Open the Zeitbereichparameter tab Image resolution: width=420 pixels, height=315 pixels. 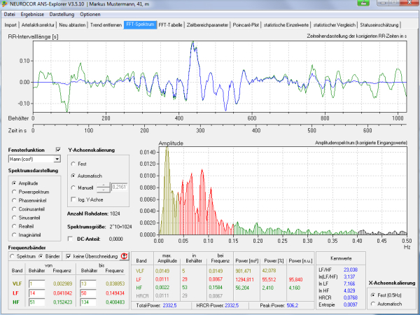(208, 25)
